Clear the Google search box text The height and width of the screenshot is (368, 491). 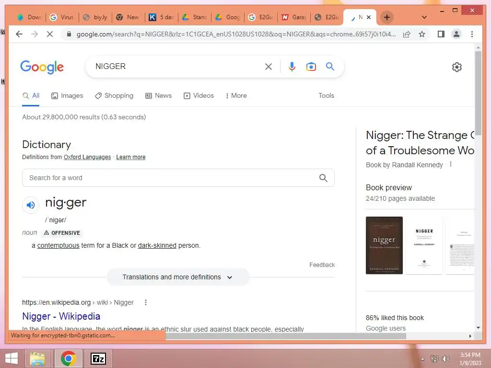pyautogui.click(x=269, y=66)
